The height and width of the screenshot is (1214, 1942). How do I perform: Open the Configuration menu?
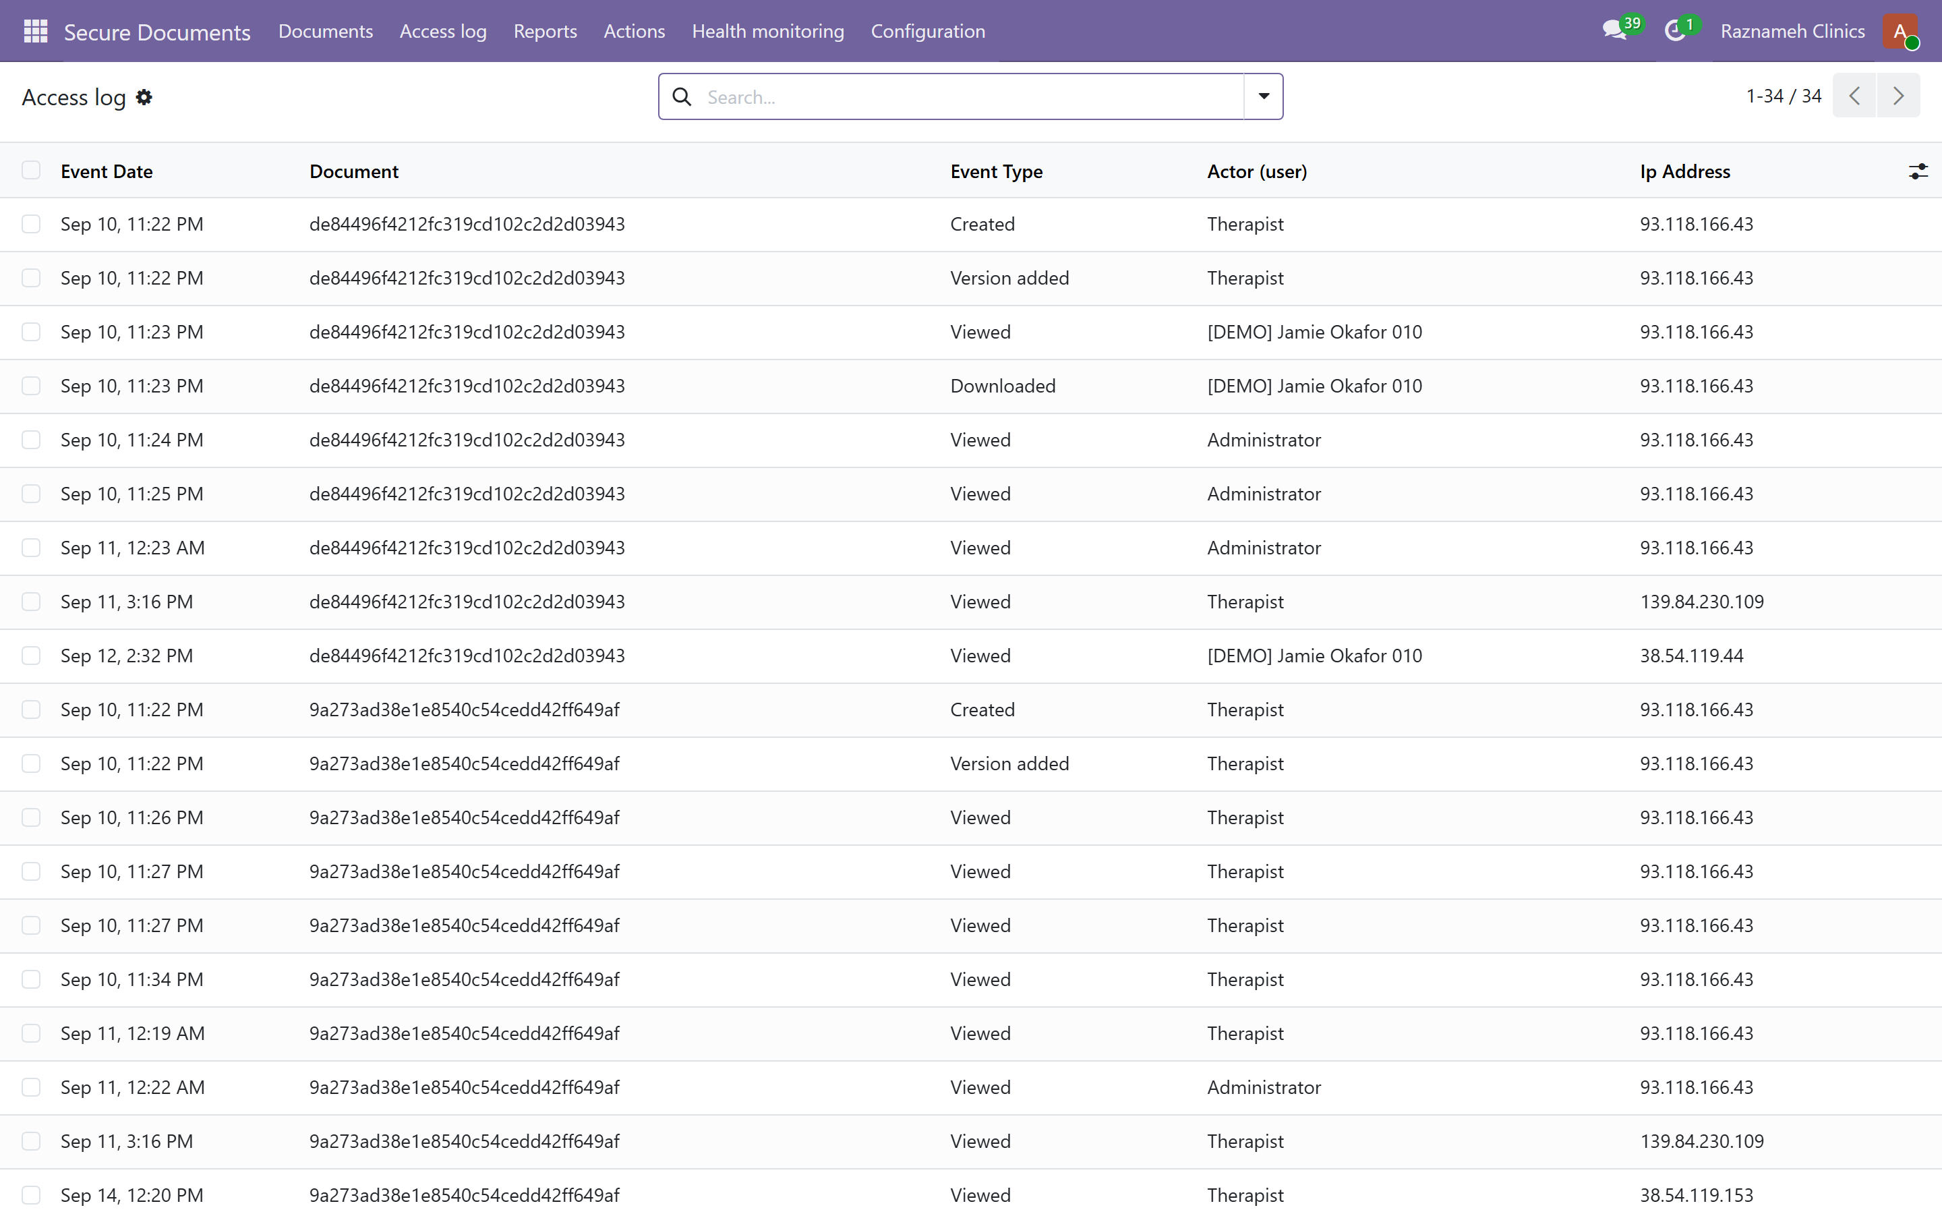pyautogui.click(x=928, y=31)
